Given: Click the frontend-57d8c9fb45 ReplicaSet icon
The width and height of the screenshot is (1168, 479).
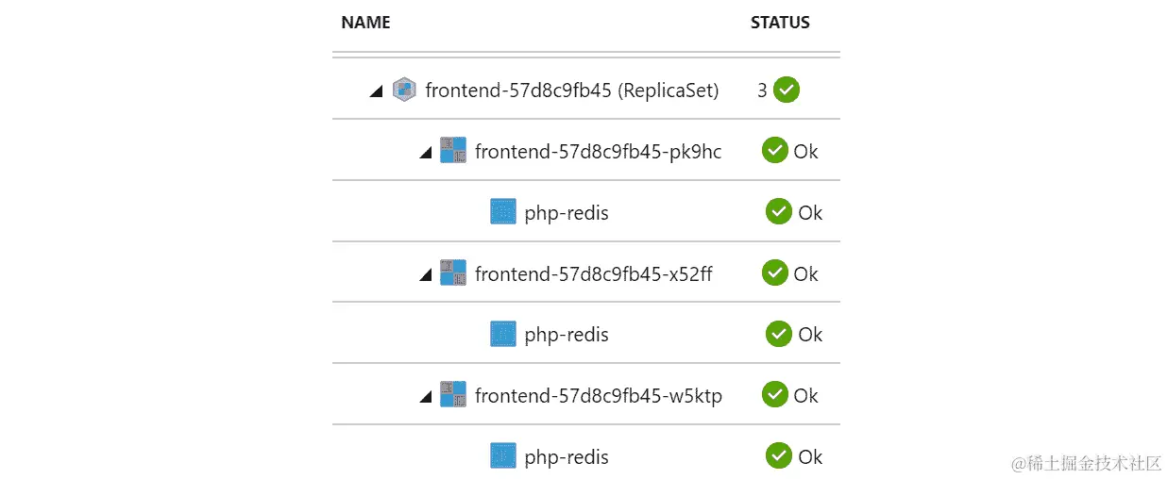Looking at the screenshot, I should point(404,91).
